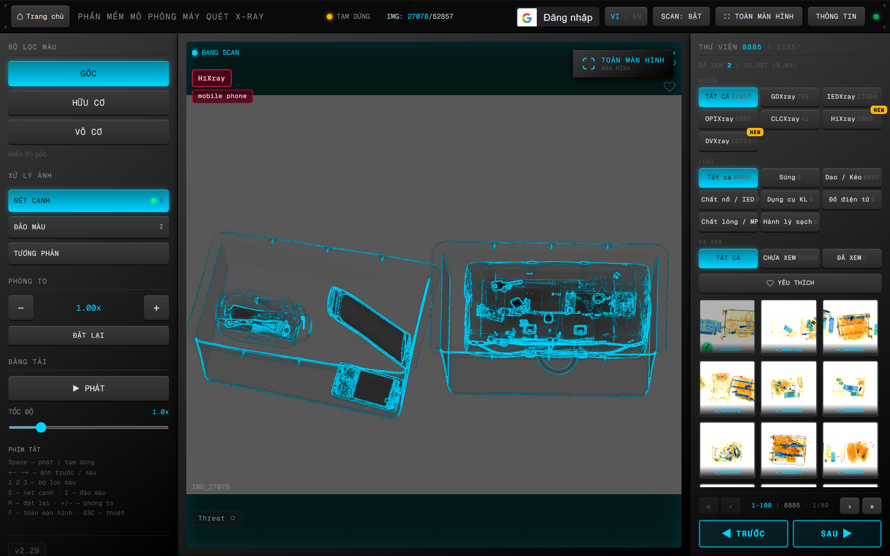Screen dimensions: 890x556
Task: Show CHƯA XEM unviewed images
Action: (790, 258)
